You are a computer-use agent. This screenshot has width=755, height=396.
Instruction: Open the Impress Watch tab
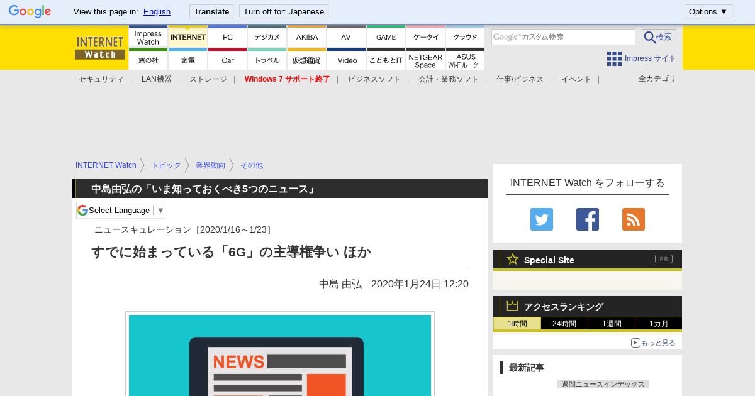click(x=148, y=37)
